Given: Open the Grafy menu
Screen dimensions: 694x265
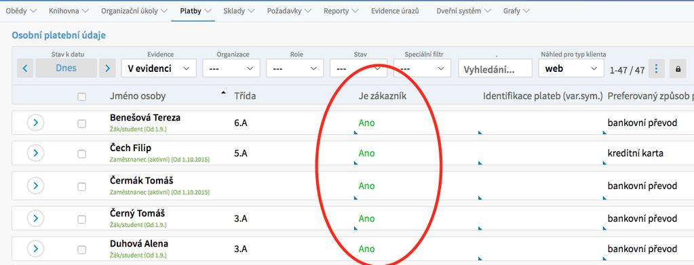Looking at the screenshot, I should pos(516,11).
